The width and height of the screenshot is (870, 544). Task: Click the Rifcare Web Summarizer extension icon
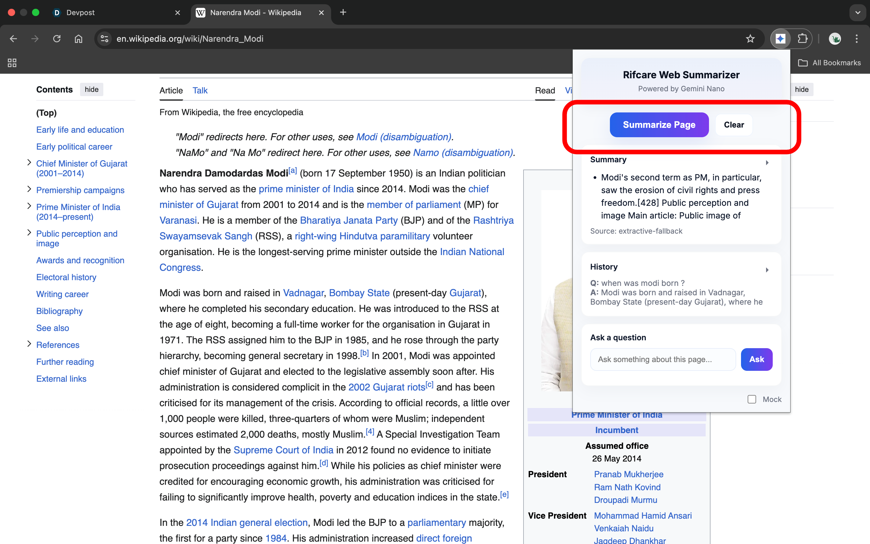point(780,38)
